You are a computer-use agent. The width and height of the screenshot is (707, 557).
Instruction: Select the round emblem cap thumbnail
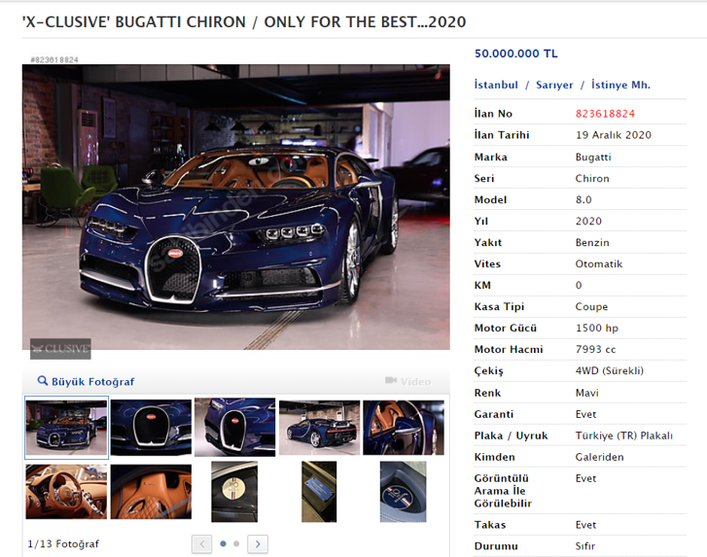[234, 492]
